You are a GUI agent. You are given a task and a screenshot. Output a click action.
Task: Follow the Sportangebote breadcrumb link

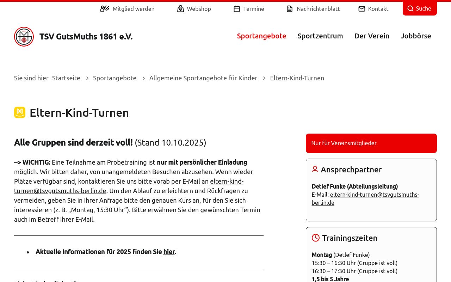115,78
